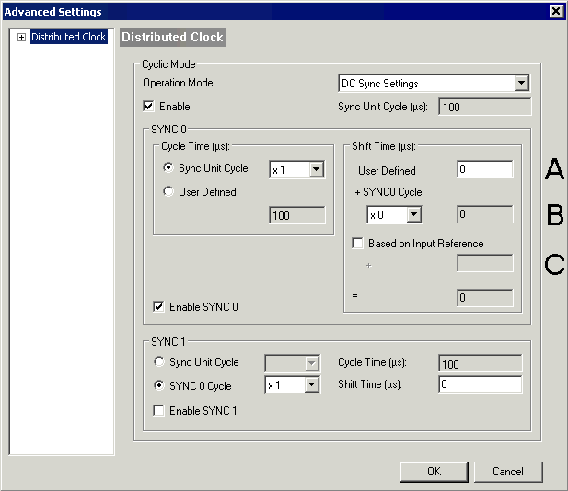Screen dimensions: 568x491
Task: Confirm settings with the OK button
Action: 434,472
